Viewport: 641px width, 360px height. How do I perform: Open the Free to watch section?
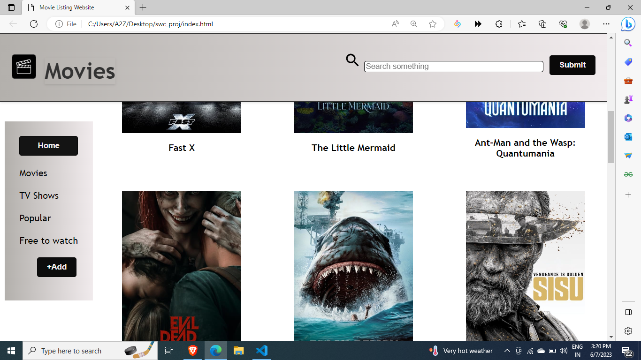click(x=48, y=240)
